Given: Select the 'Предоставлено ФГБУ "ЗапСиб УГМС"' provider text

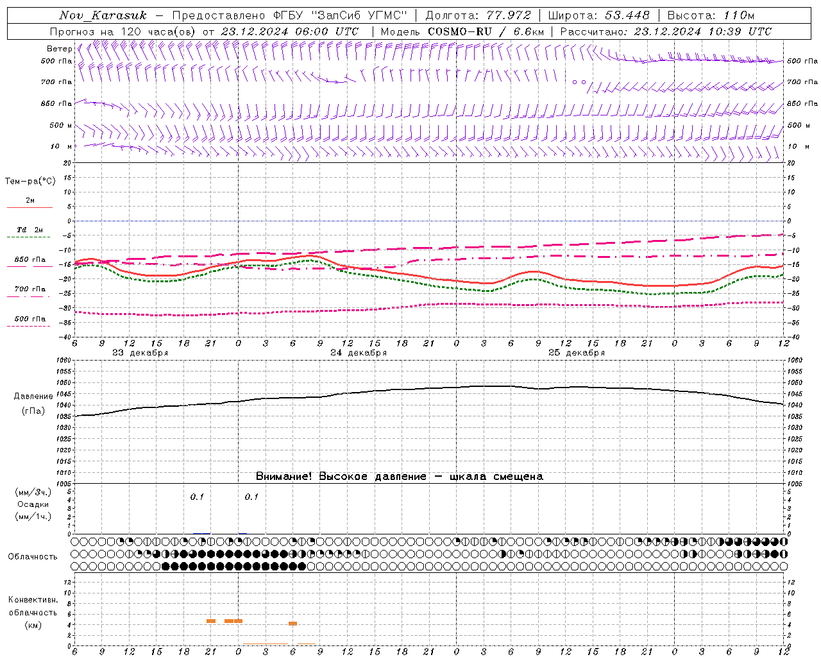Looking at the screenshot, I should (x=290, y=15).
